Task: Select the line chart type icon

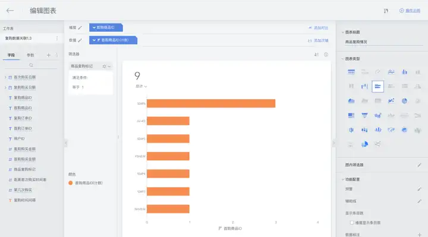Action: coord(391,72)
